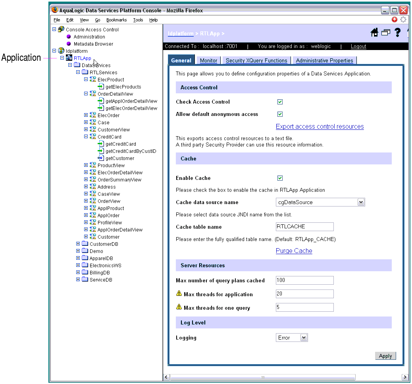Switch to the Monitor tab

click(x=209, y=60)
